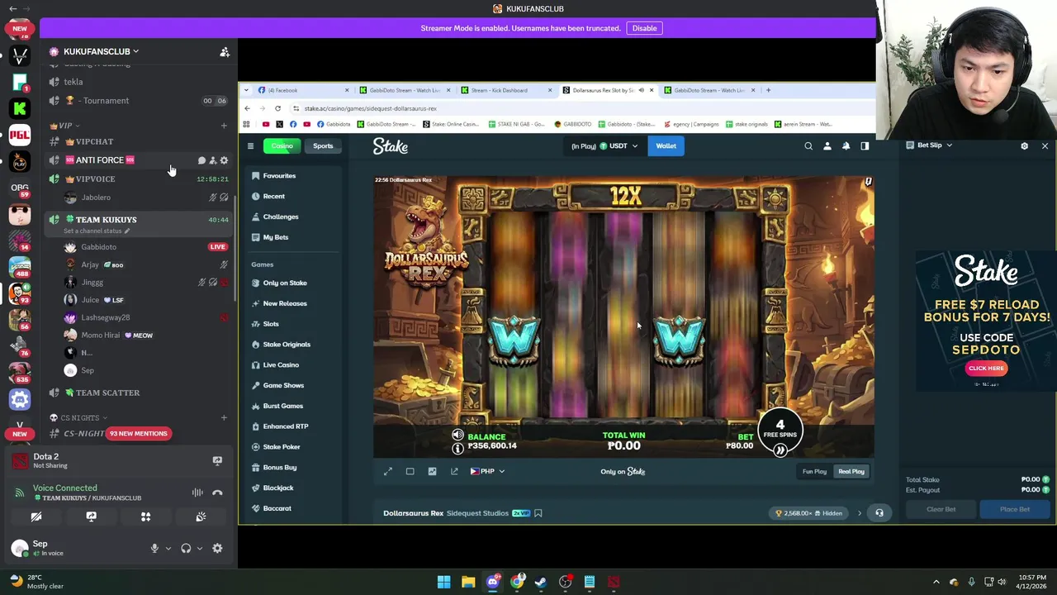Speed up spins with fast-forward button

tap(780, 450)
